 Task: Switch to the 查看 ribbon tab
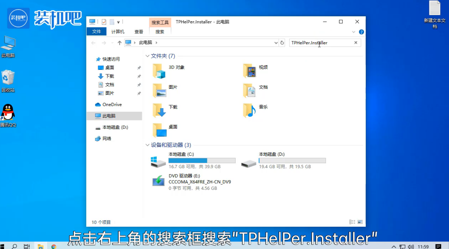click(139, 32)
